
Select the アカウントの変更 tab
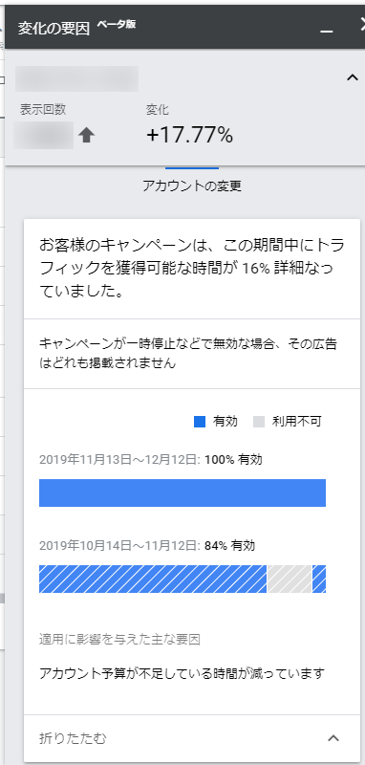pos(192,186)
